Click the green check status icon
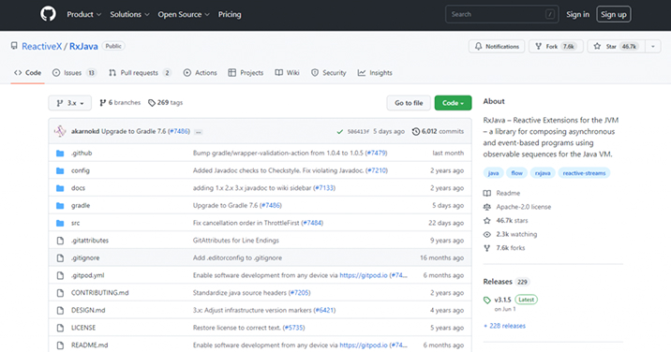The height and width of the screenshot is (352, 671). (340, 132)
